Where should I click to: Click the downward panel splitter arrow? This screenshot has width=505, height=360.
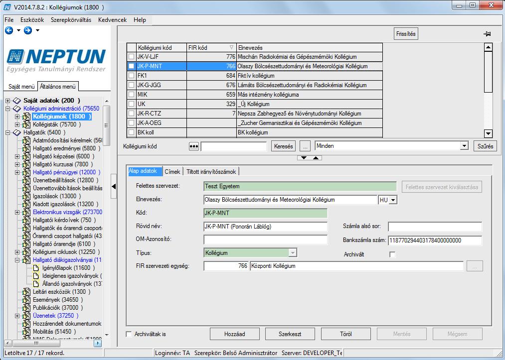click(x=304, y=158)
